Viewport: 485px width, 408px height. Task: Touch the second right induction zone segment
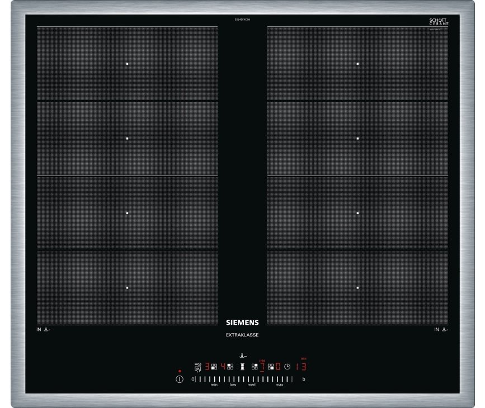pos(357,139)
